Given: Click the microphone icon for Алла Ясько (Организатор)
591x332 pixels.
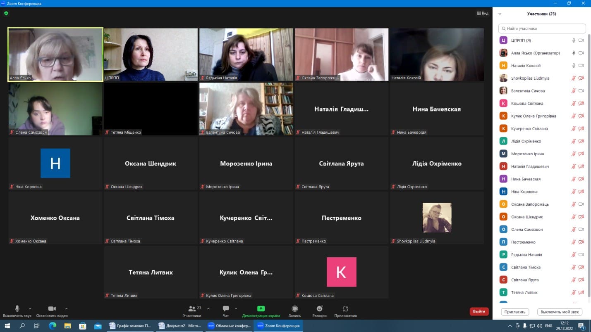Looking at the screenshot, I should [x=574, y=53].
